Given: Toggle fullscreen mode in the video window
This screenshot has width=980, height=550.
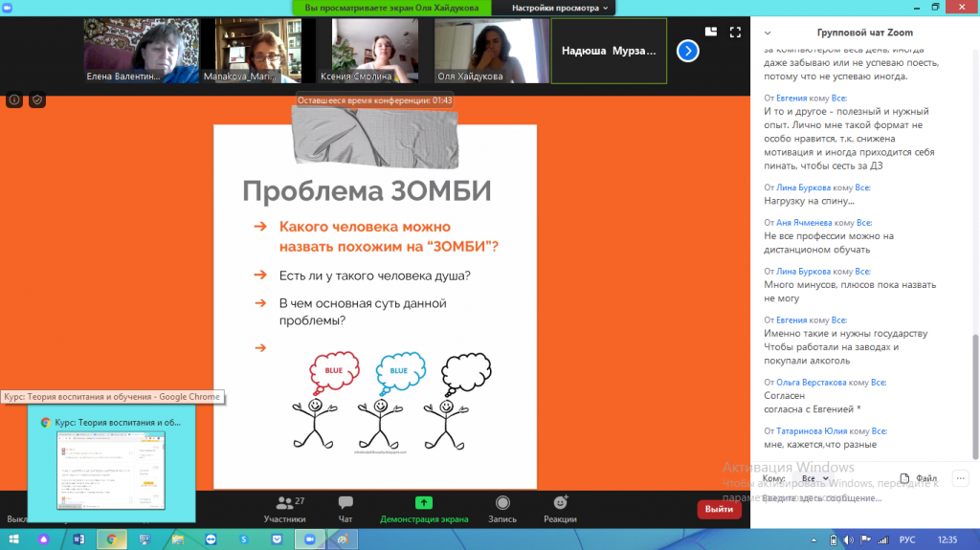Looking at the screenshot, I should 735,32.
